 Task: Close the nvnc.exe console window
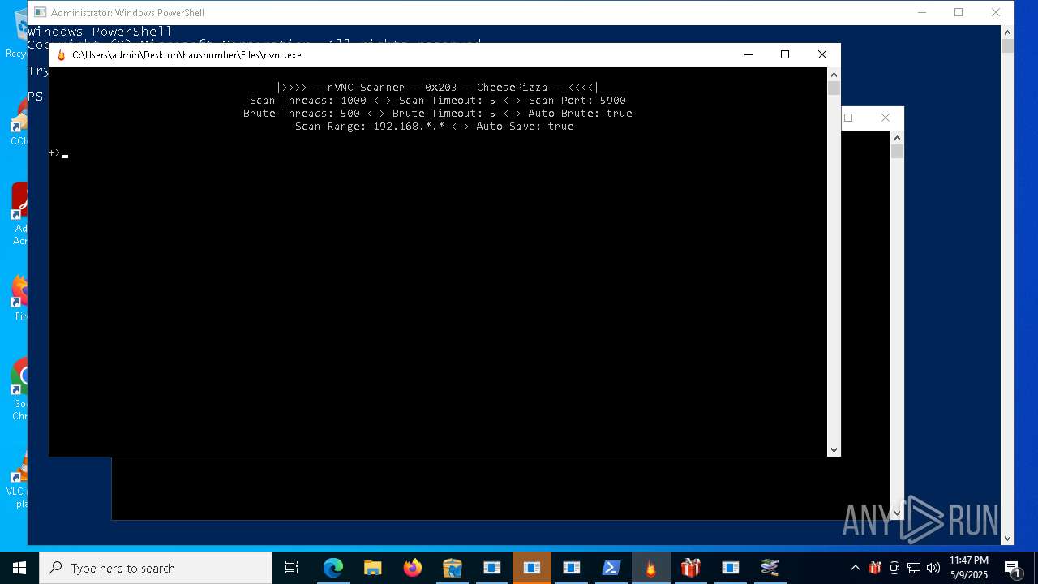[822, 55]
